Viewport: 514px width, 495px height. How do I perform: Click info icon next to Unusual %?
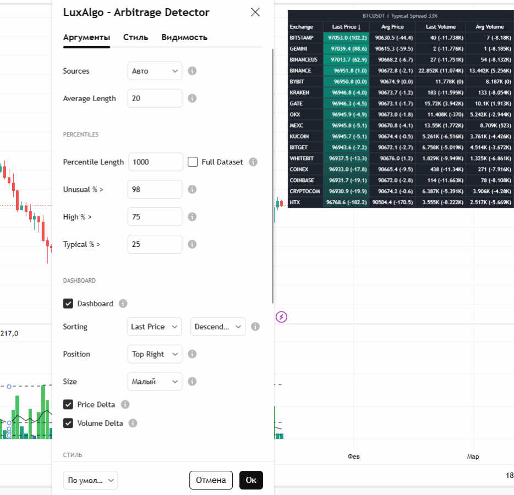click(192, 189)
